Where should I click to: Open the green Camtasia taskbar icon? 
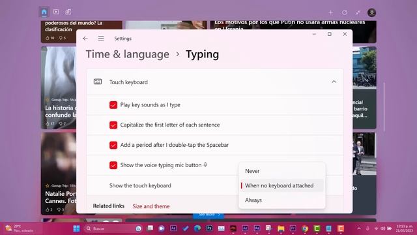click(x=317, y=228)
